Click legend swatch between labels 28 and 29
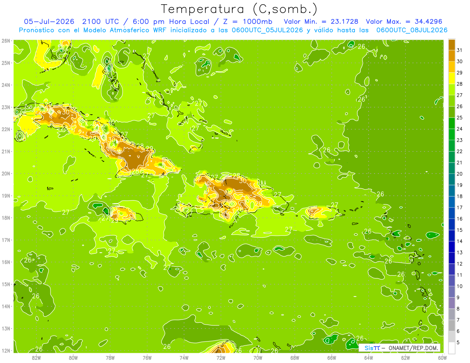The height and width of the screenshot is (363, 470). pos(452,78)
